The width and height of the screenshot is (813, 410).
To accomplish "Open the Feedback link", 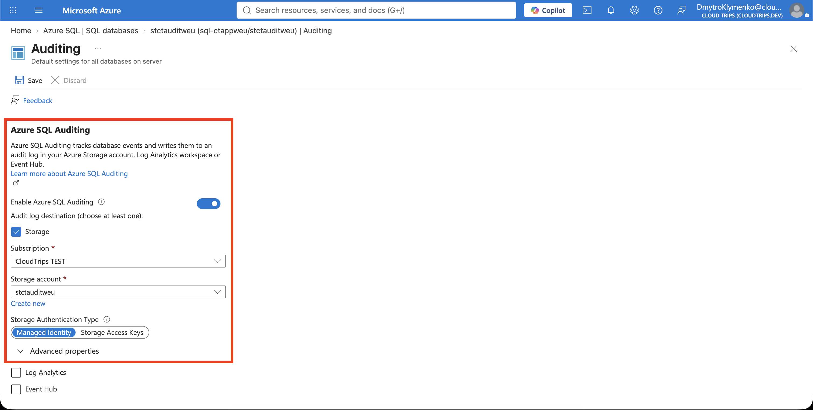I will pyautogui.click(x=38, y=100).
